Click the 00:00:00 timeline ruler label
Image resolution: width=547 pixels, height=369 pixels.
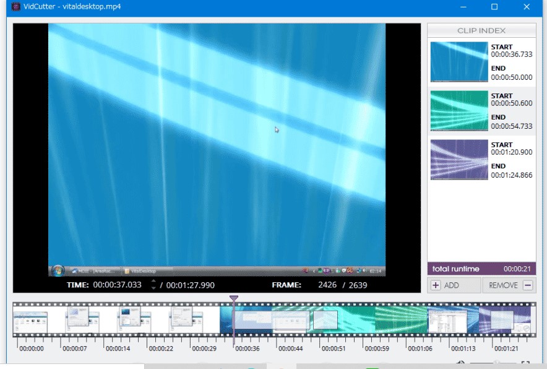point(32,349)
